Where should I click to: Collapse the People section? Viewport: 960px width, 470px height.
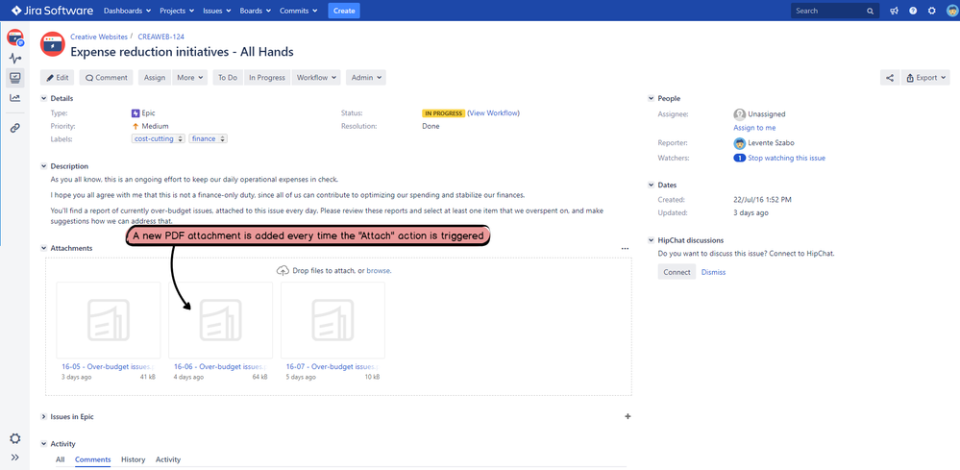[x=651, y=99]
